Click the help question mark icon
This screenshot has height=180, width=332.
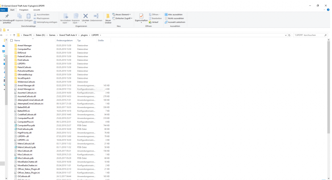[x=328, y=10]
